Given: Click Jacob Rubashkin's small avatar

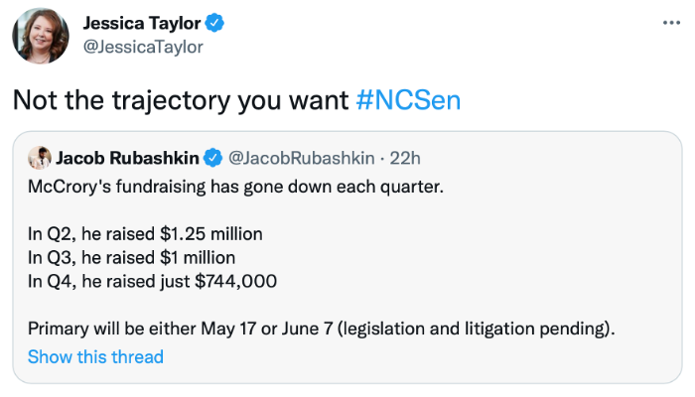Looking at the screenshot, I should click(x=40, y=158).
